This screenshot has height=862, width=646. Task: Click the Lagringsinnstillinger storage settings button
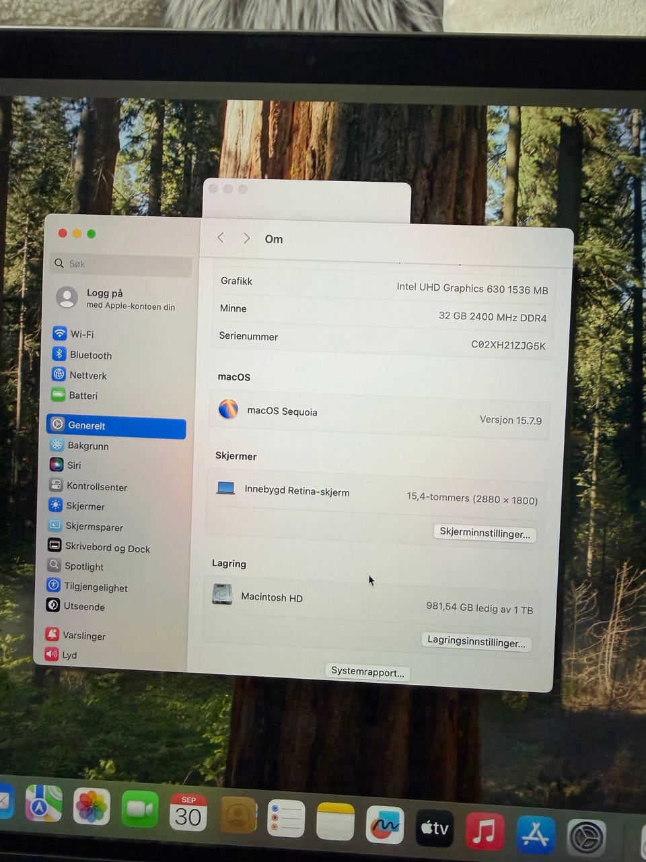[476, 642]
